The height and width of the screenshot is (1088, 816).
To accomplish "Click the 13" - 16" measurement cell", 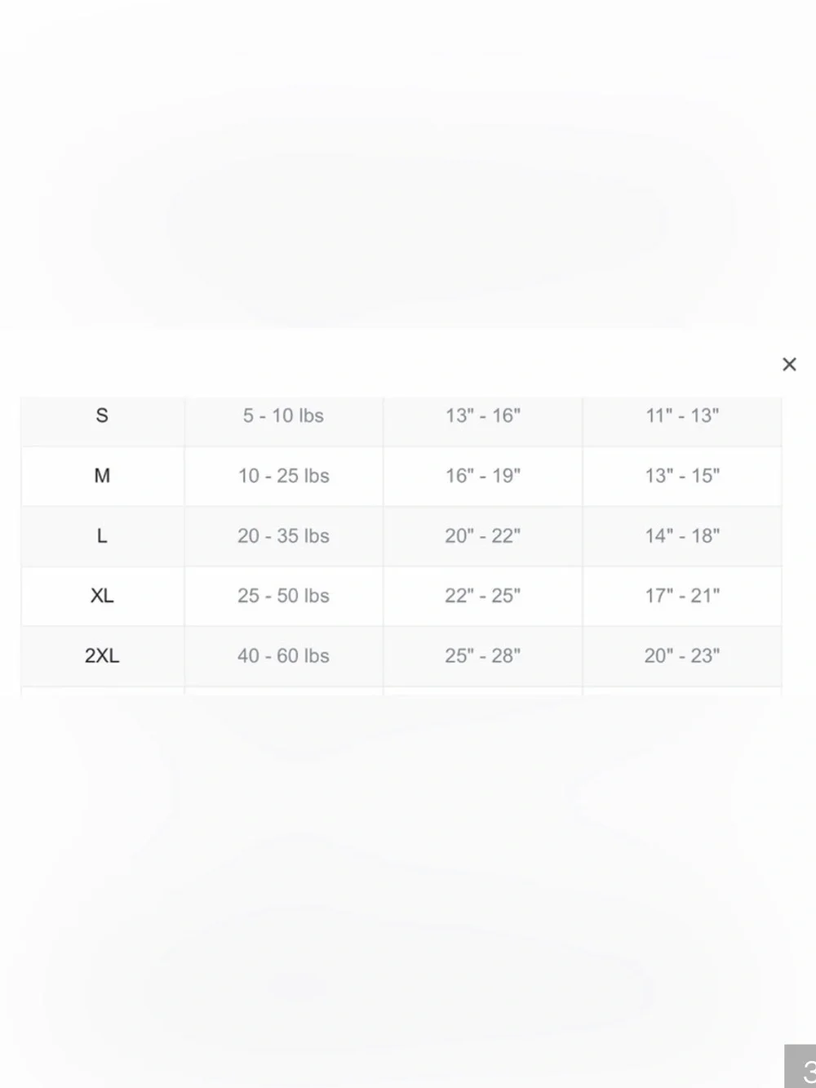I will pyautogui.click(x=483, y=416).
